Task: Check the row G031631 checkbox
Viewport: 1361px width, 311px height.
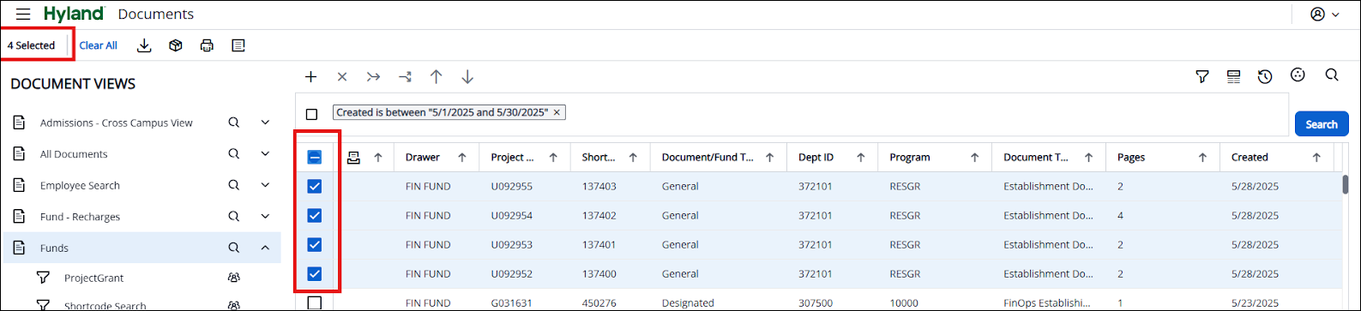Action: point(314,303)
